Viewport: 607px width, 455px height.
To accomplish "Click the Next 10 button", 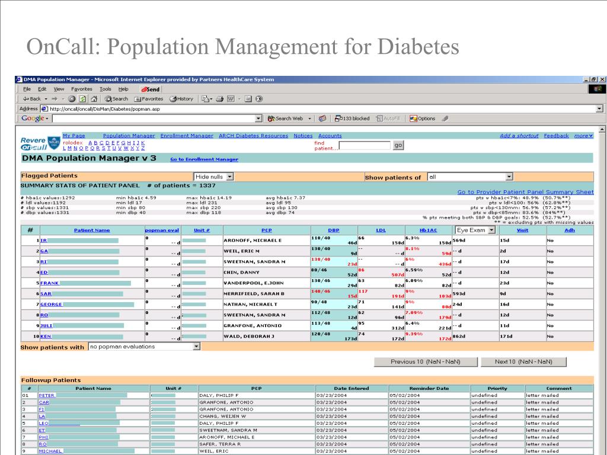I will pos(523,362).
